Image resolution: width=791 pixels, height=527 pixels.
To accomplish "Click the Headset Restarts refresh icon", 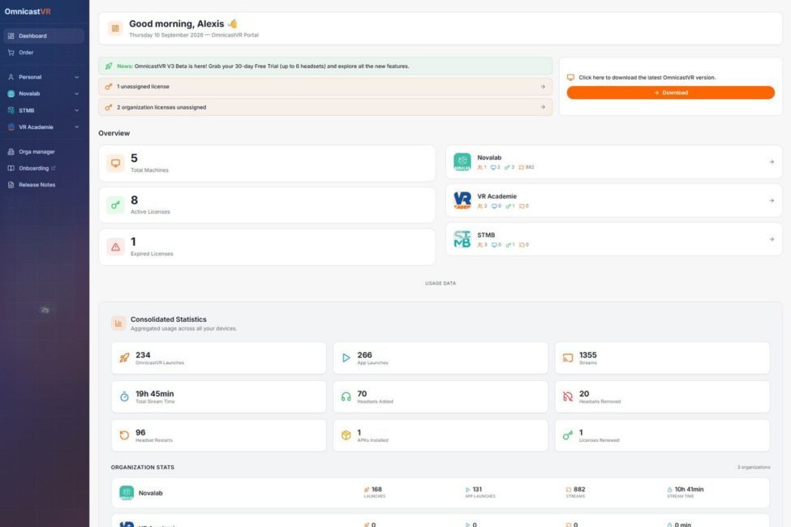I will click(x=124, y=435).
